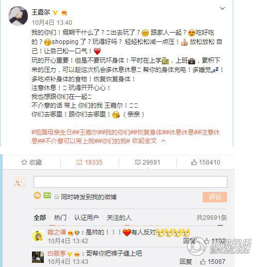This screenshot has height=267, width=258.
Task: Open 王嘉尔's profile avatar
Action: (x=18, y=16)
